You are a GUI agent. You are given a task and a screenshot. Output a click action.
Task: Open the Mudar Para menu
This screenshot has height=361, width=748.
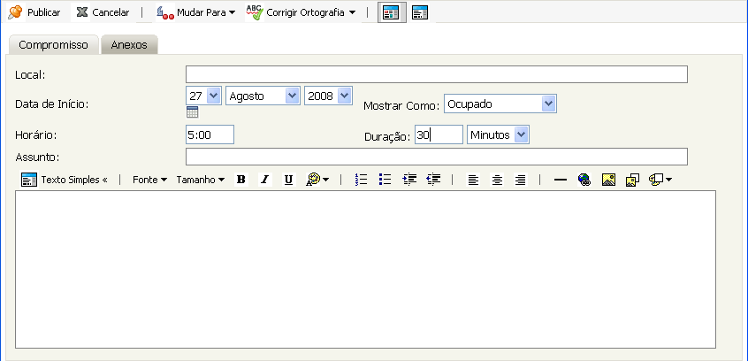click(x=195, y=13)
